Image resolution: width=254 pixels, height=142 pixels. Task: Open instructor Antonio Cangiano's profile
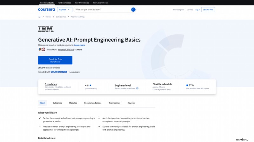click(x=66, y=50)
